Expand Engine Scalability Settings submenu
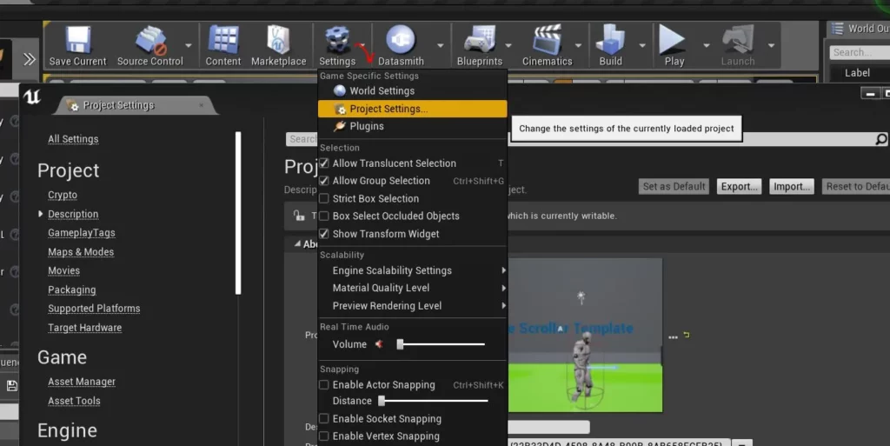 (x=413, y=270)
